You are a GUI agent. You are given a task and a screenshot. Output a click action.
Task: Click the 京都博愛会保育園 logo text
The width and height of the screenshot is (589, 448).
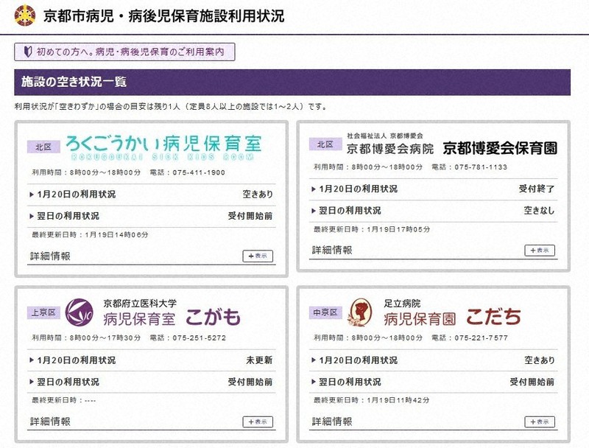500,147
